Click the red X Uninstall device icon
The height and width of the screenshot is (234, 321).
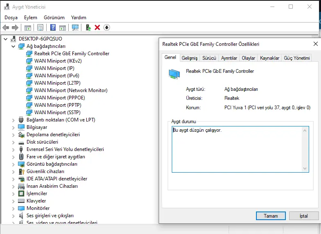pyautogui.click(x=97, y=27)
